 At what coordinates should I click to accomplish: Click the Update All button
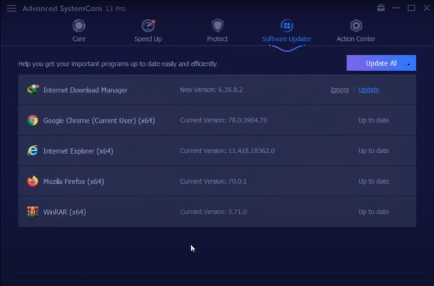[381, 62]
